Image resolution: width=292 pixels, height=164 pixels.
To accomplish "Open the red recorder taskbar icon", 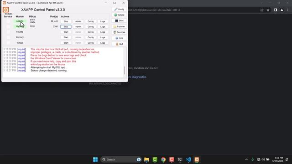I will coord(172,159).
